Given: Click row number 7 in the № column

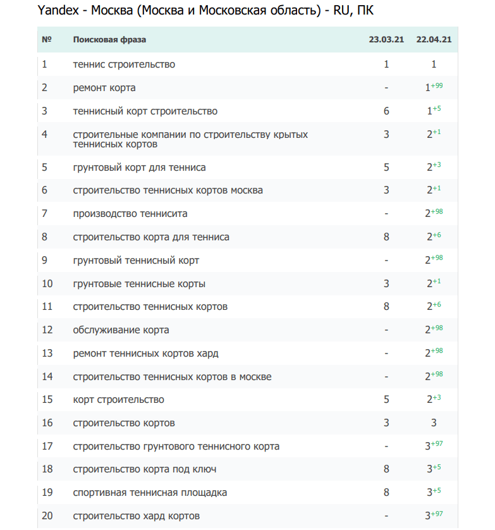Looking at the screenshot, I should click(x=45, y=214).
